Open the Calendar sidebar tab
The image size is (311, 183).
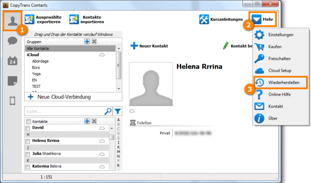coord(12,61)
